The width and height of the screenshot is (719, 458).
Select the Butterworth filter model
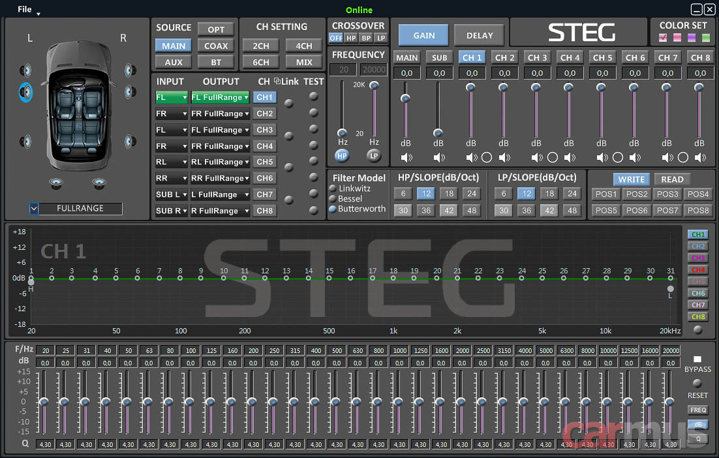[333, 209]
